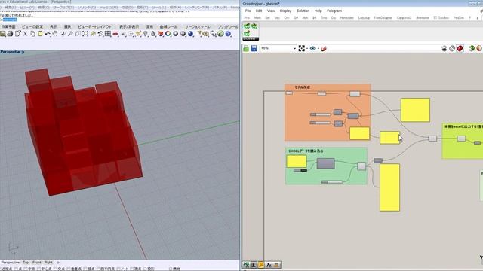Click the four-viewport layout icon in Rhino
This screenshot has width=483, height=271.
click(x=108, y=34)
